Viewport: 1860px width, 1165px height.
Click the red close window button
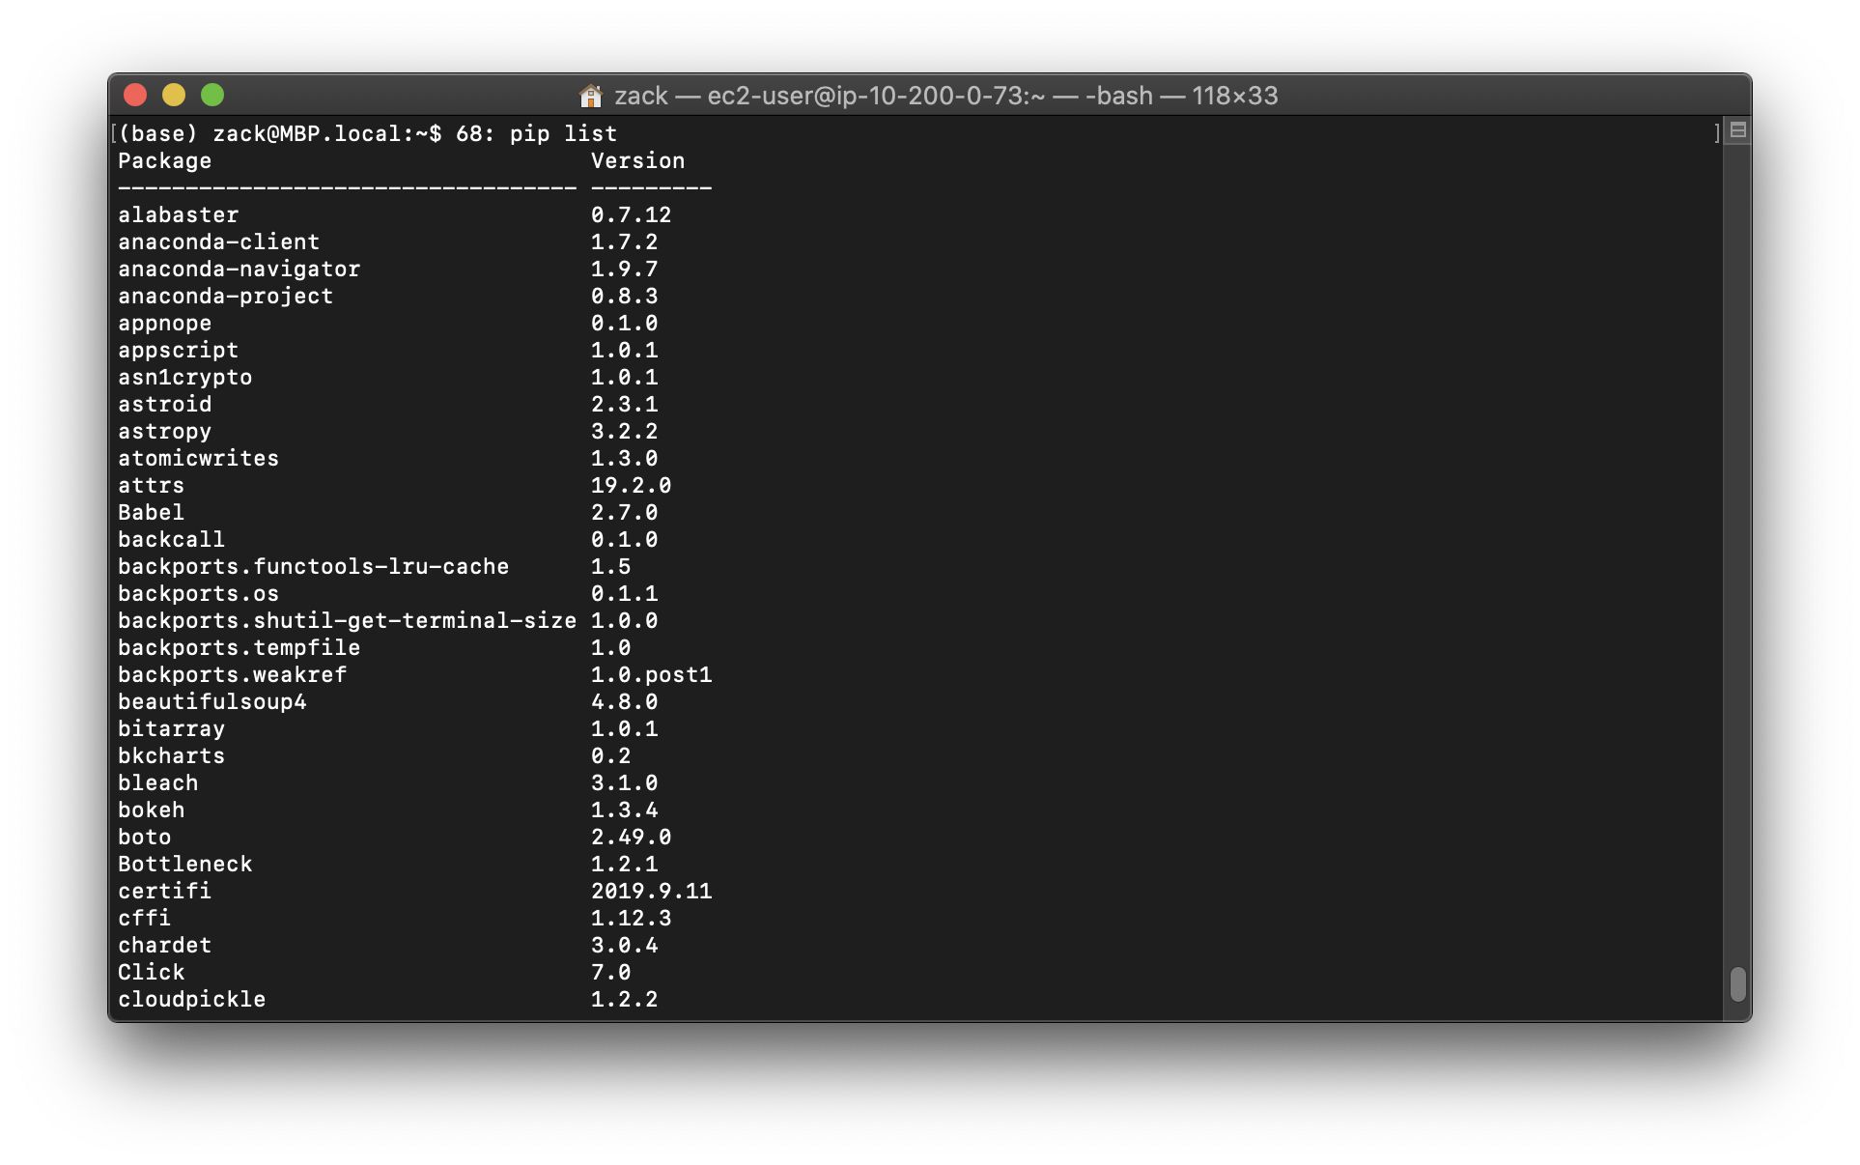tap(135, 95)
